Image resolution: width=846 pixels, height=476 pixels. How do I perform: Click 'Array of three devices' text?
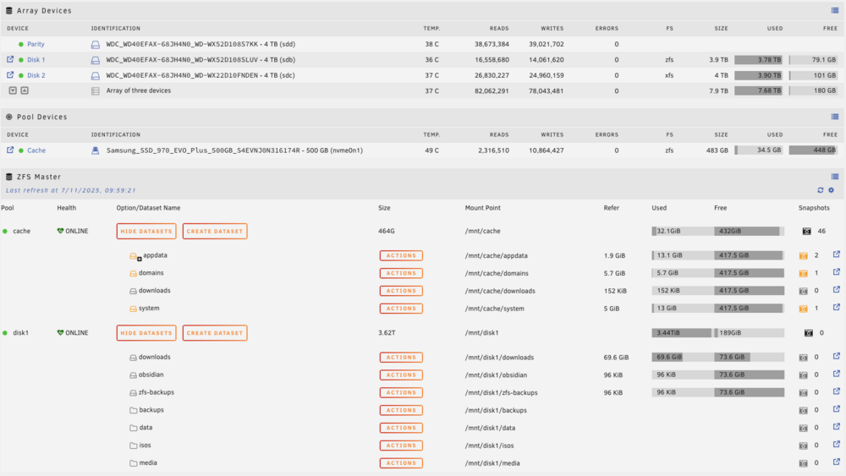click(139, 90)
